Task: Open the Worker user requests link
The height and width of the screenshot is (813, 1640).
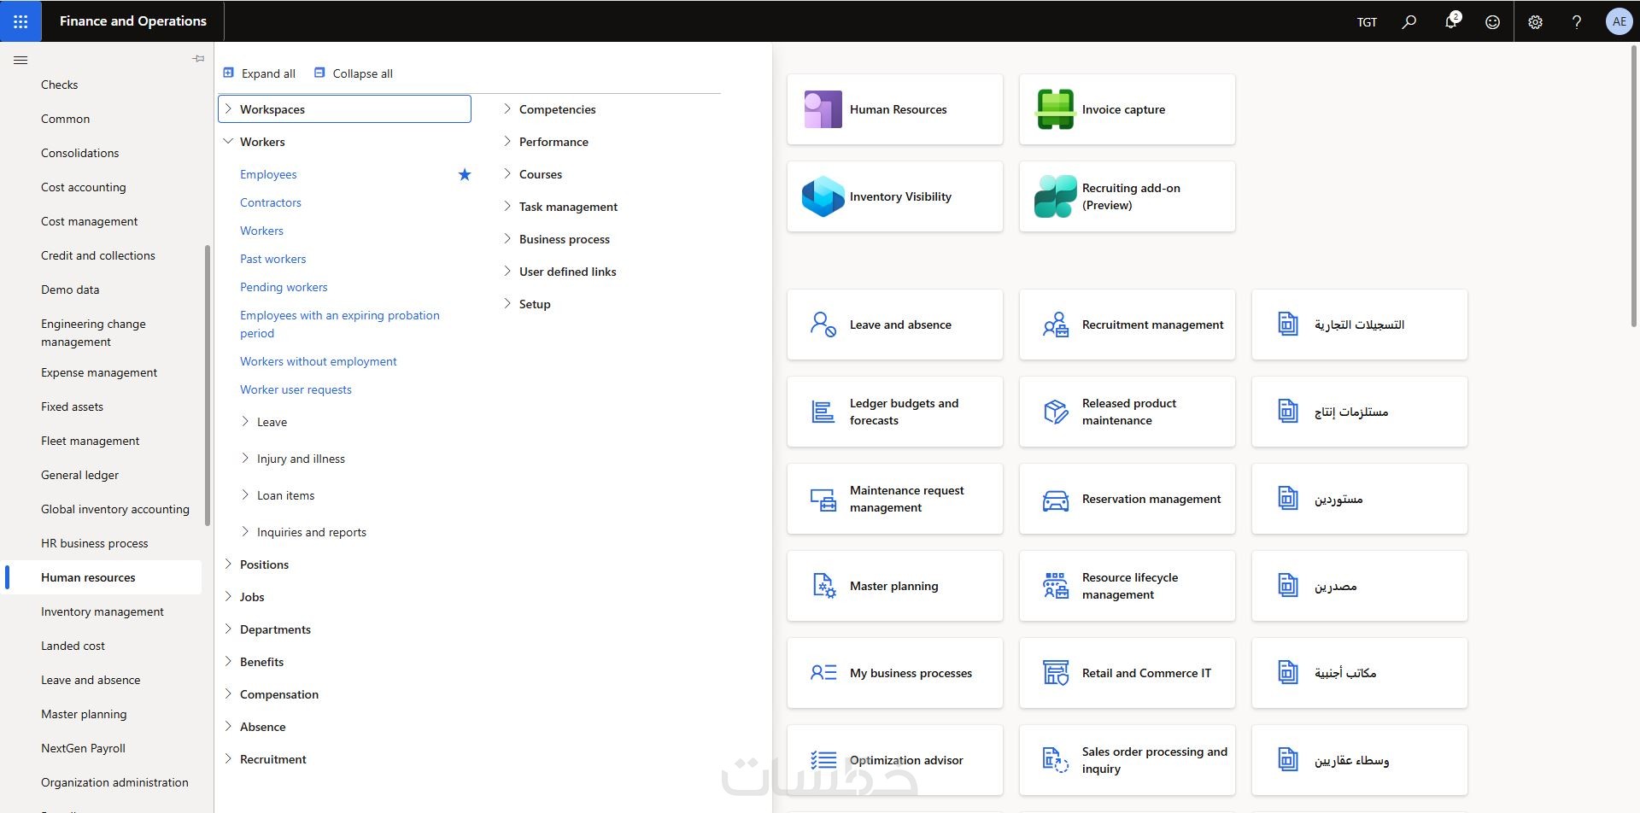Action: [296, 389]
